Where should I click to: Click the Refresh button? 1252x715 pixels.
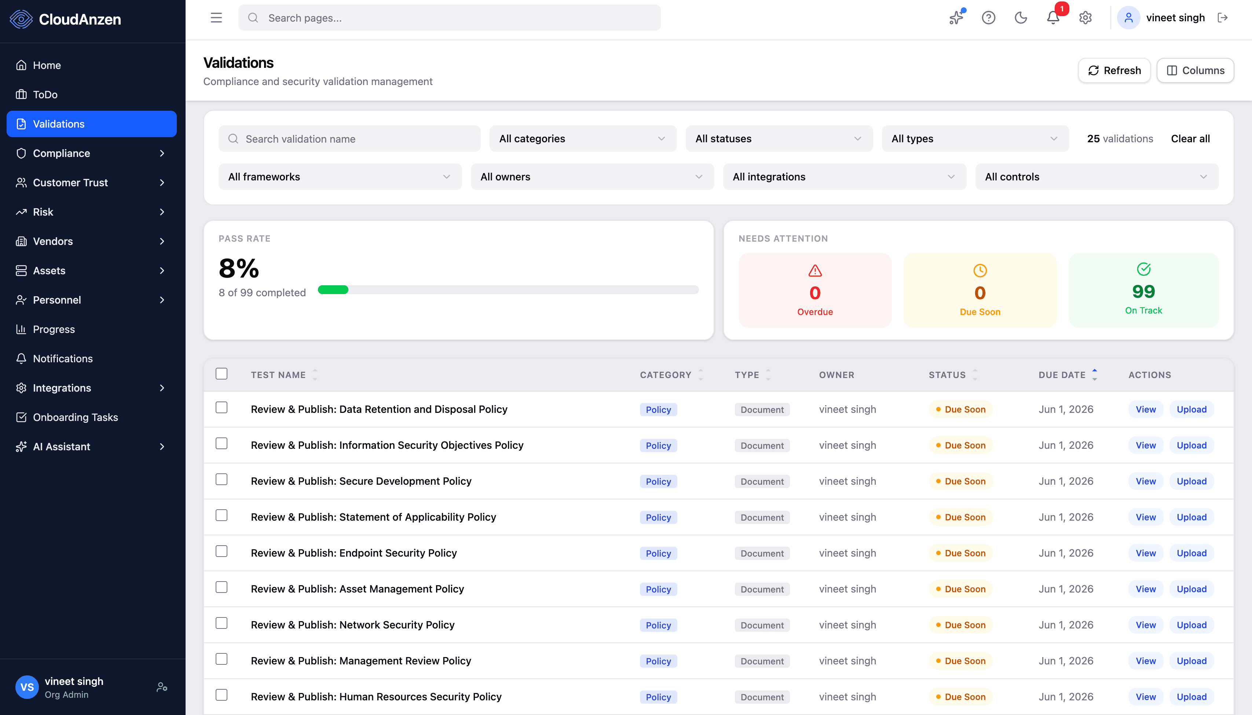point(1114,70)
